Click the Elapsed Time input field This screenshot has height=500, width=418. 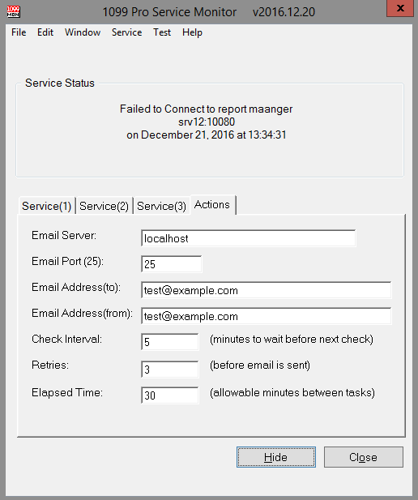(169, 395)
